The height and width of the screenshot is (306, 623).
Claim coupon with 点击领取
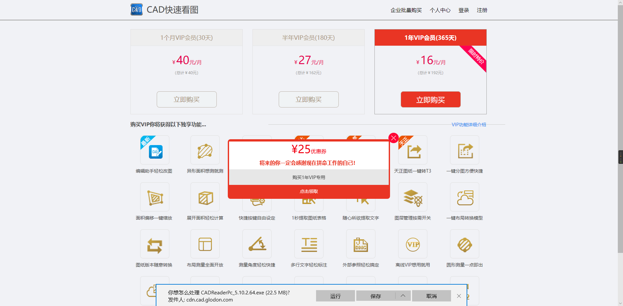(x=309, y=191)
